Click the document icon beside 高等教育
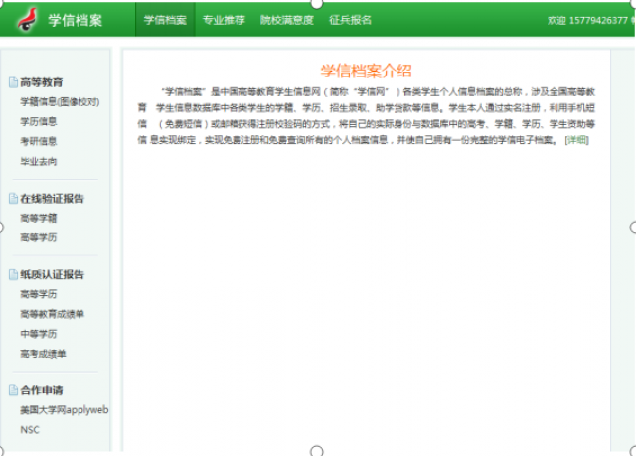Image resolution: width=636 pixels, height=456 pixels. click(x=13, y=82)
